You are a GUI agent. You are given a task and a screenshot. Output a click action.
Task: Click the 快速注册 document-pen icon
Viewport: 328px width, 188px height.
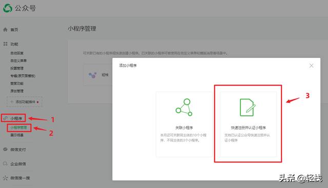pos(248,107)
